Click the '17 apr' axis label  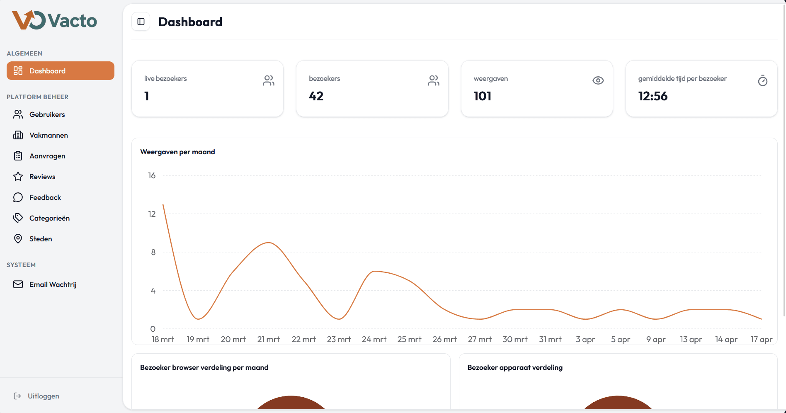coord(762,339)
